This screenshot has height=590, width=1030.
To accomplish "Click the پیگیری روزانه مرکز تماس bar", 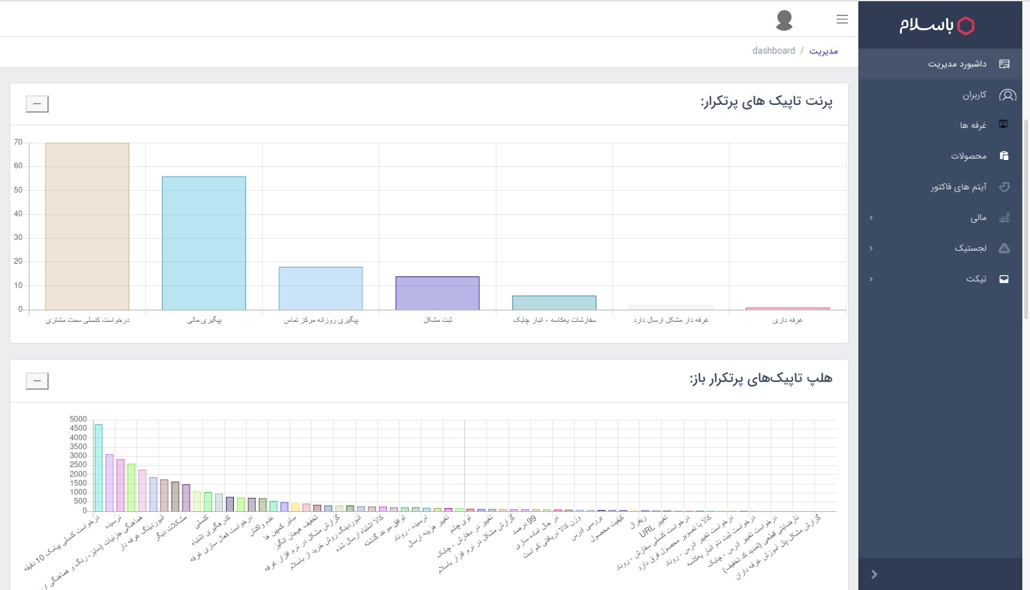I will [x=321, y=289].
